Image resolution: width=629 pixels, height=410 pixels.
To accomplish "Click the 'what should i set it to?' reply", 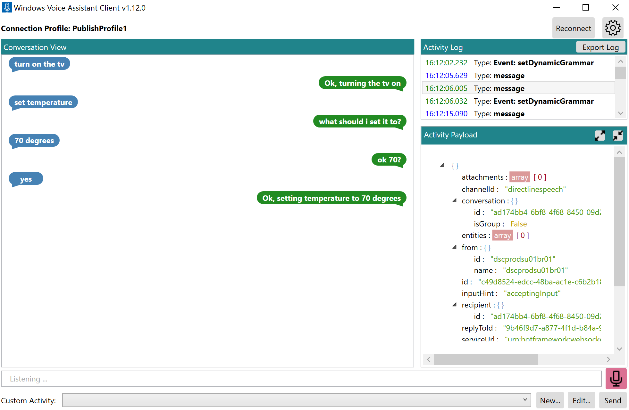I will coord(360,122).
